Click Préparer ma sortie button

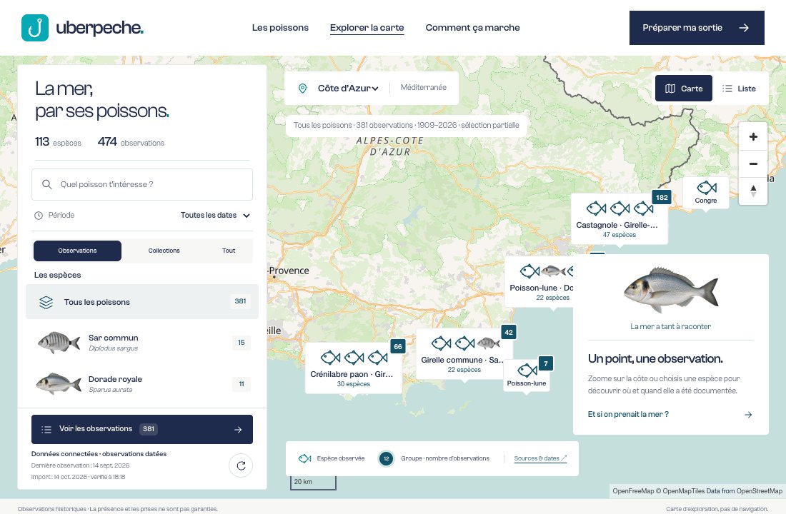coord(697,28)
